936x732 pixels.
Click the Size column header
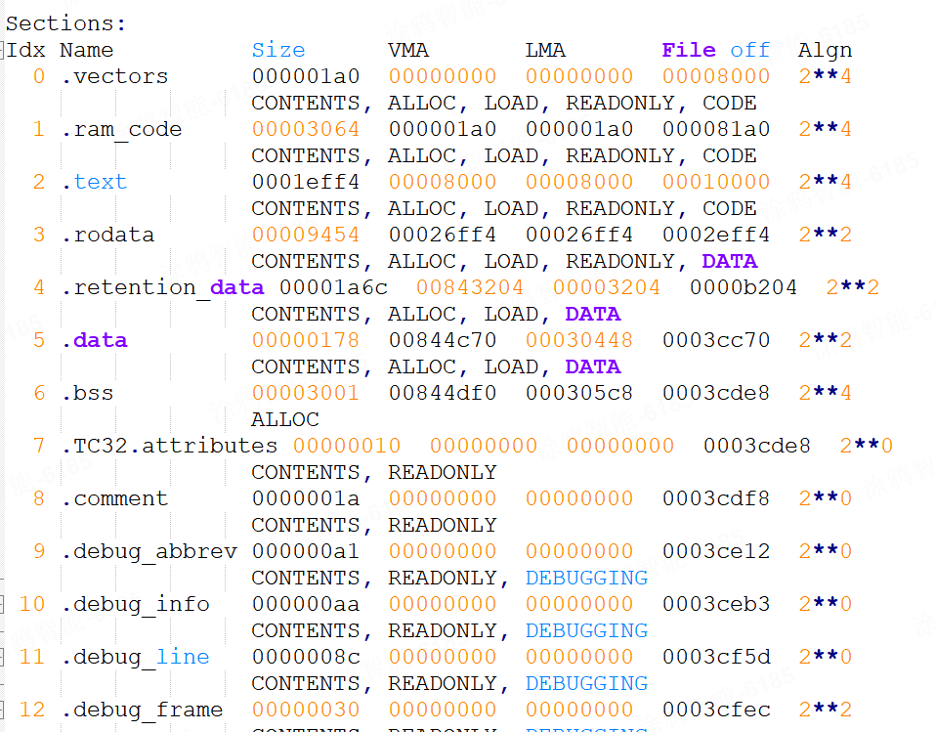(x=277, y=50)
